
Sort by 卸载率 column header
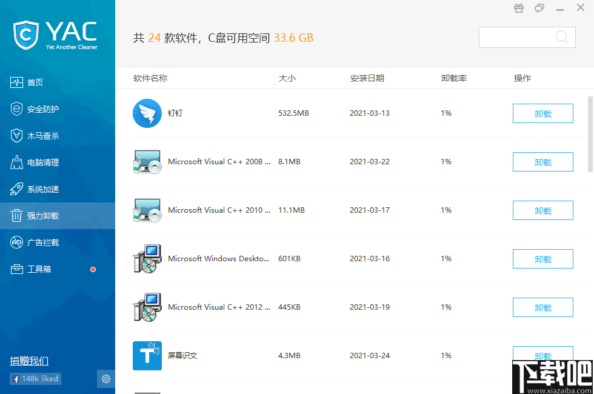coord(454,78)
